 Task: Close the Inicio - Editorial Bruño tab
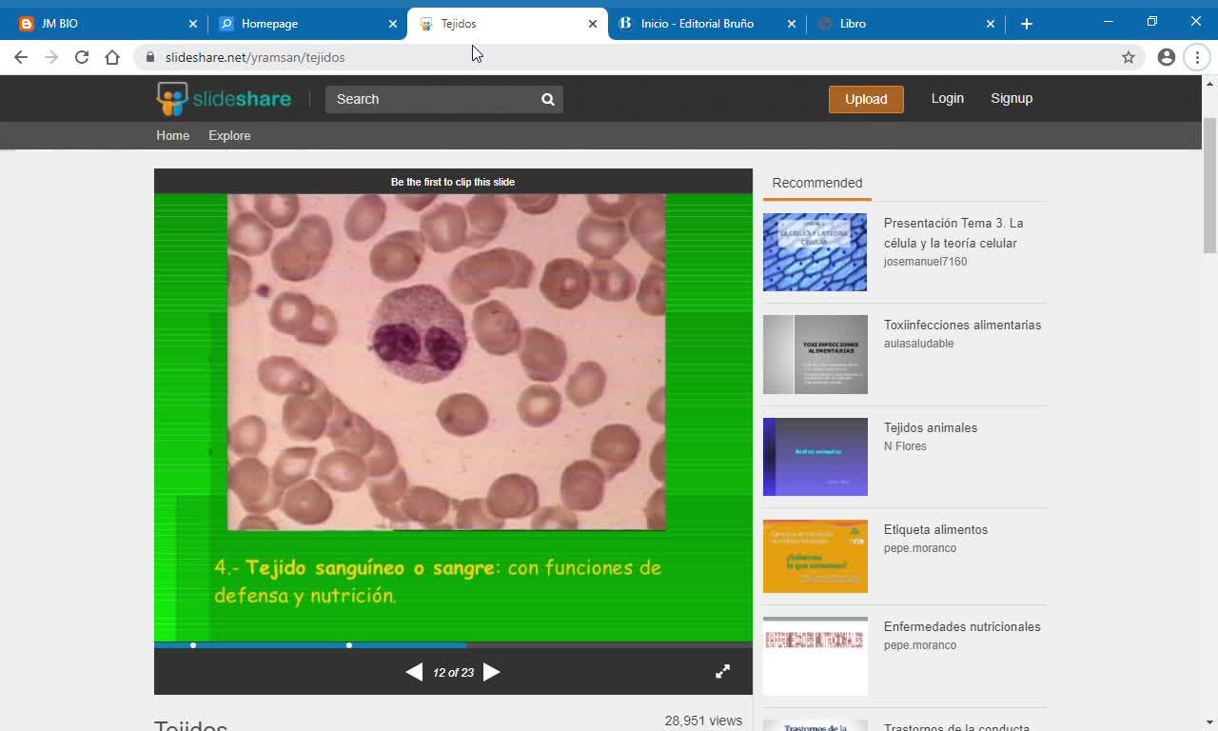point(792,24)
